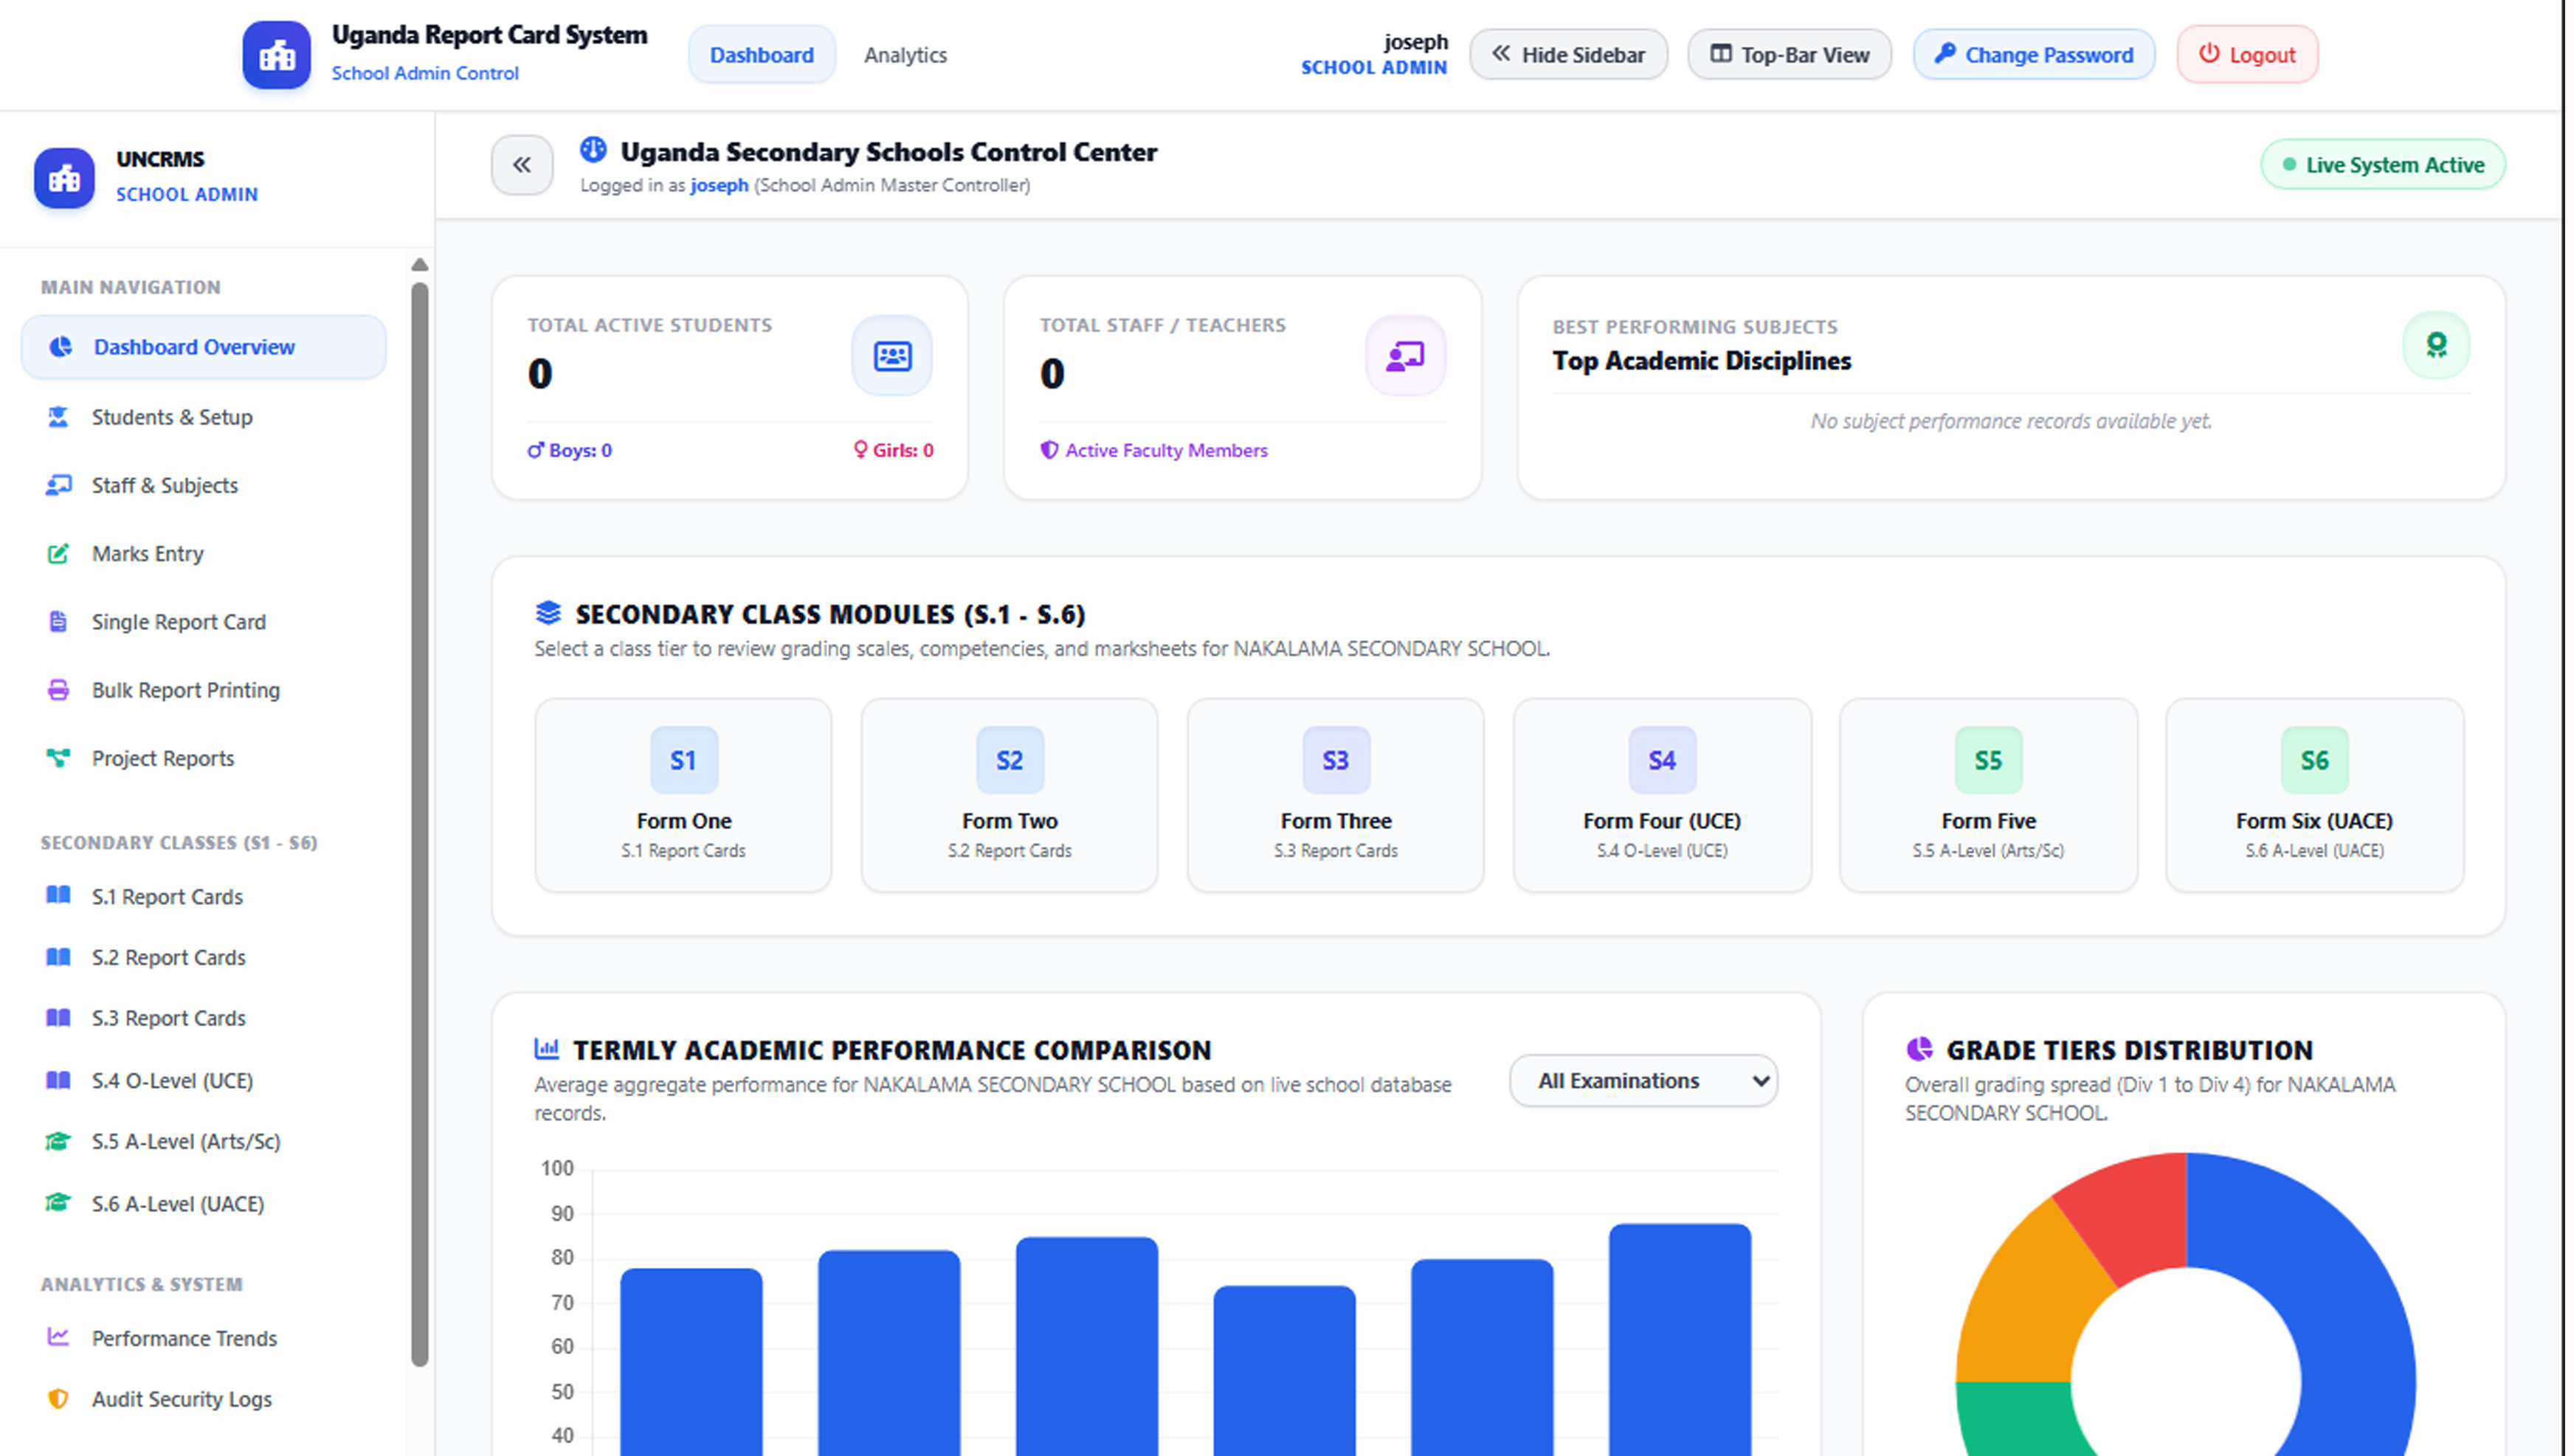Click the tallest bar in performance chart

click(1680, 1340)
